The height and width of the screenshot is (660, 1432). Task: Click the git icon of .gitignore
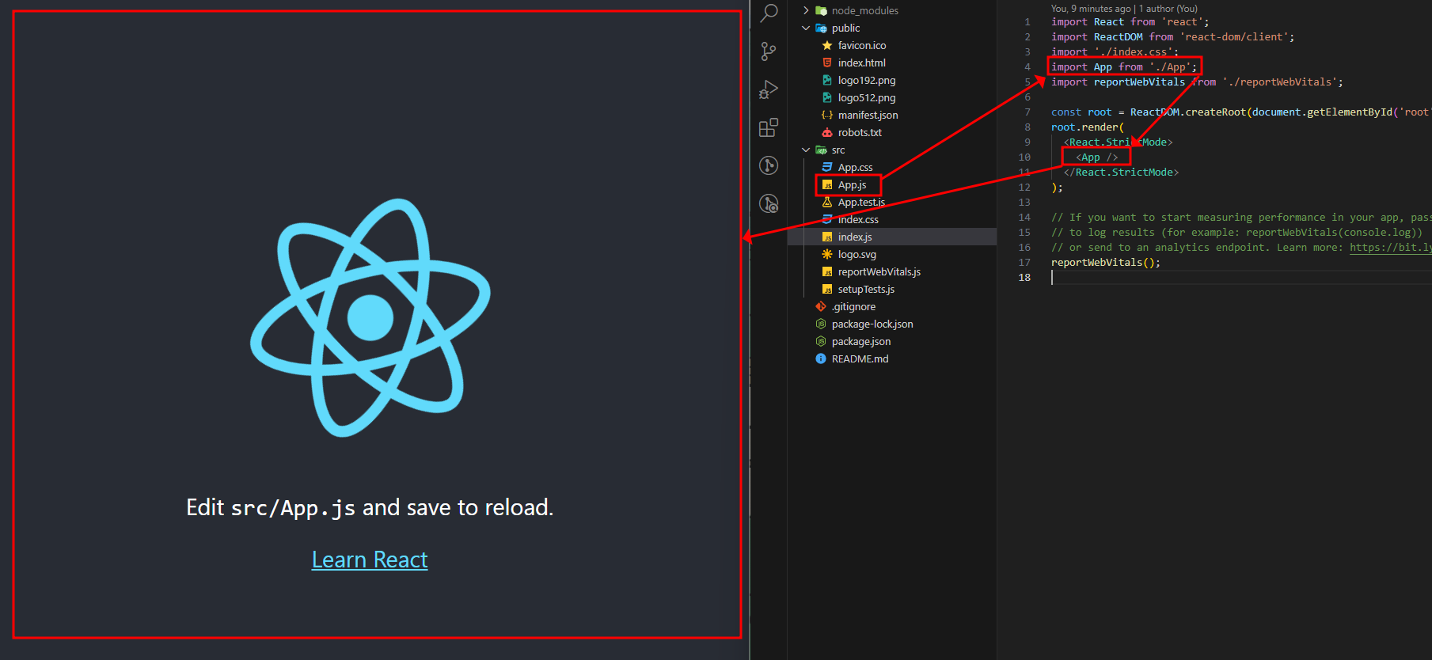821,306
